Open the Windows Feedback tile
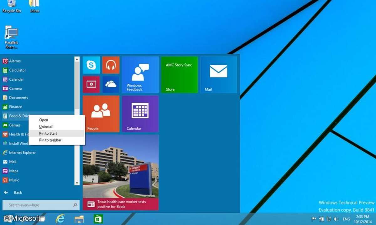Viewport: 376px width, 225px height. point(140,75)
